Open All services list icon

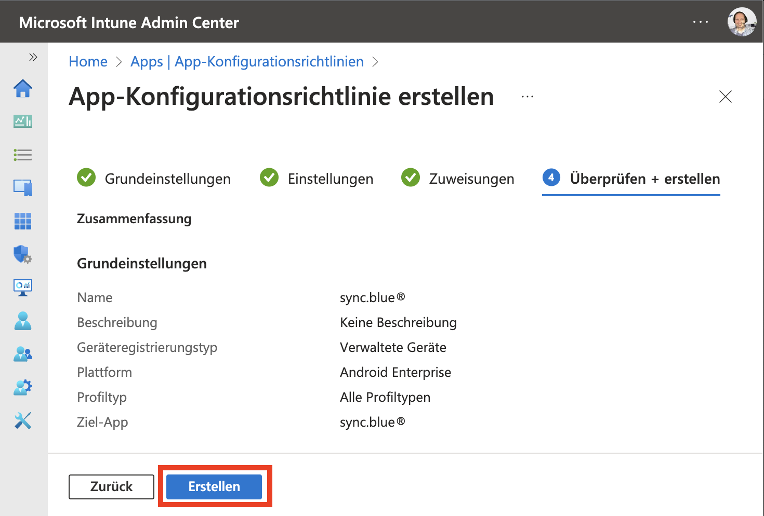tap(23, 155)
